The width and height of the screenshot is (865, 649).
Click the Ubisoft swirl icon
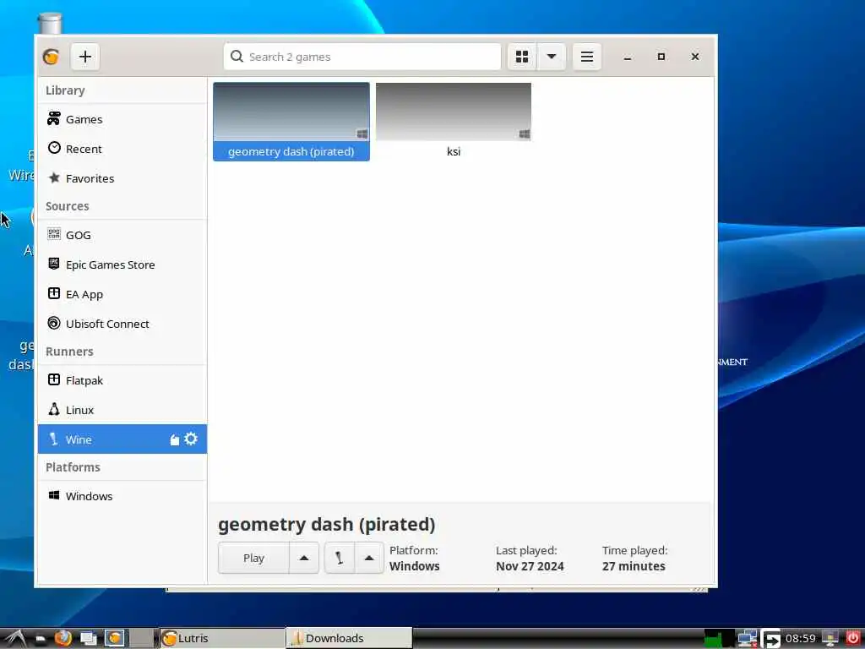[x=53, y=323]
